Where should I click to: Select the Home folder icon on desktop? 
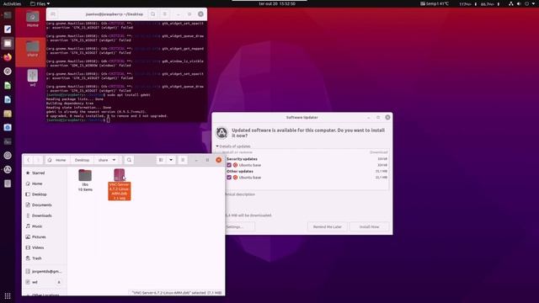[x=33, y=19]
